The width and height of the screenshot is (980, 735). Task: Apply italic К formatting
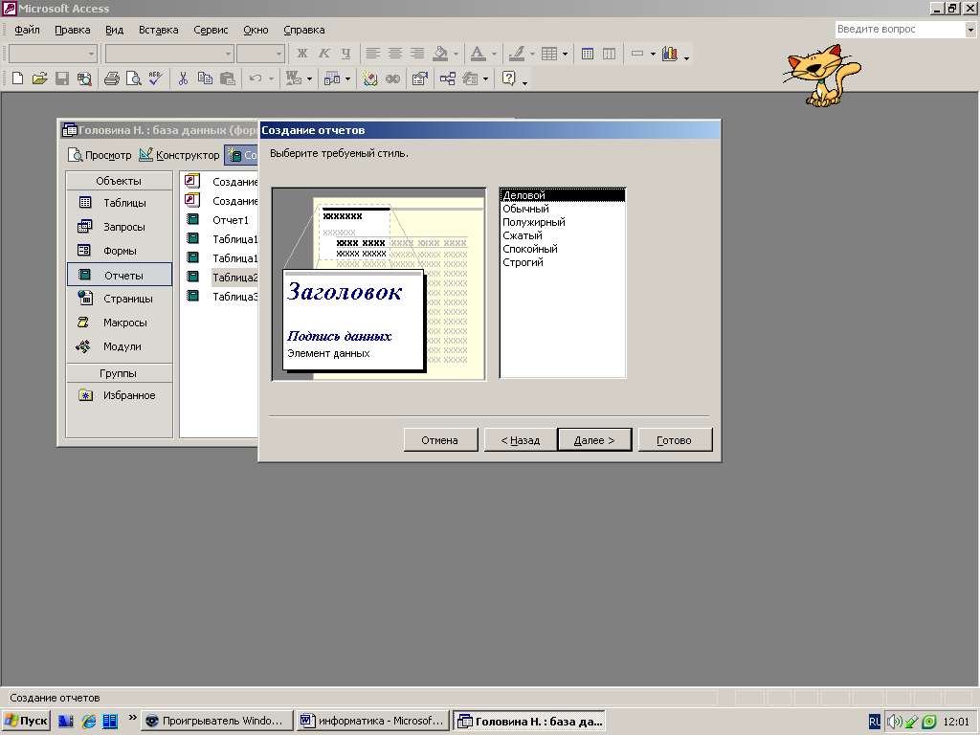323,54
